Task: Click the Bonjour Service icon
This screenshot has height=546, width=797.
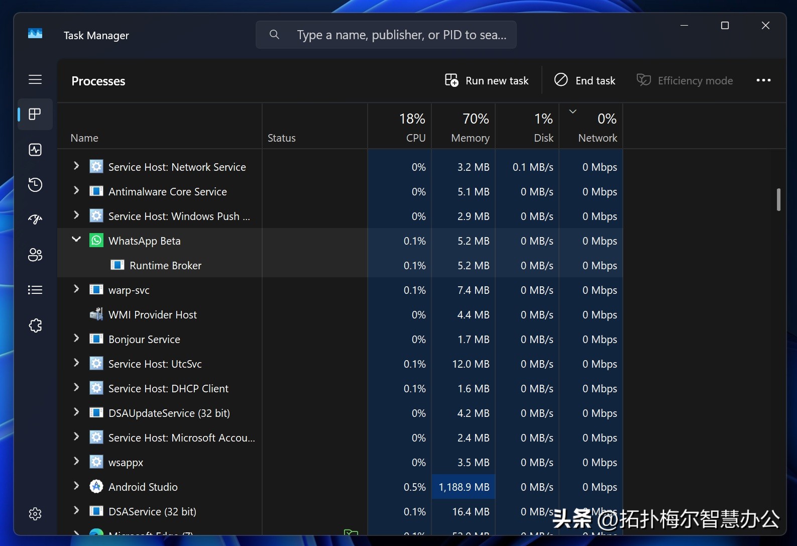Action: [x=96, y=339]
